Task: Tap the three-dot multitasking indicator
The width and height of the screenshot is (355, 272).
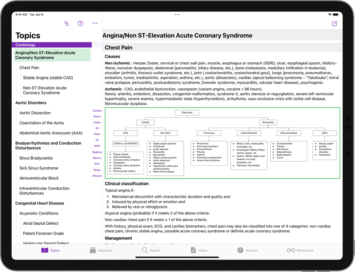Action: tap(177, 15)
